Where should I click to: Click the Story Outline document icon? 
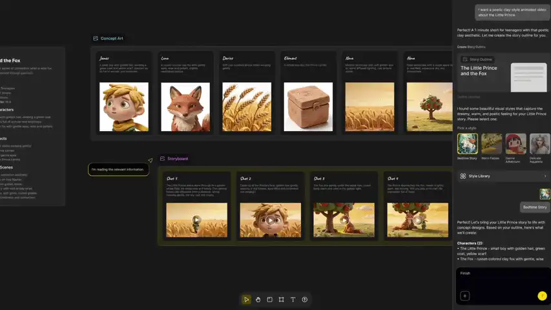(465, 59)
